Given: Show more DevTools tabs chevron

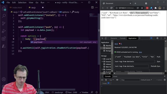Looking at the screenshot, I should [x=140, y=38].
